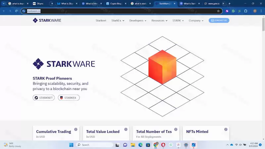This screenshot has height=149, width=265.
Task: Click the StarkWare logo in the header
Action: pos(47,21)
